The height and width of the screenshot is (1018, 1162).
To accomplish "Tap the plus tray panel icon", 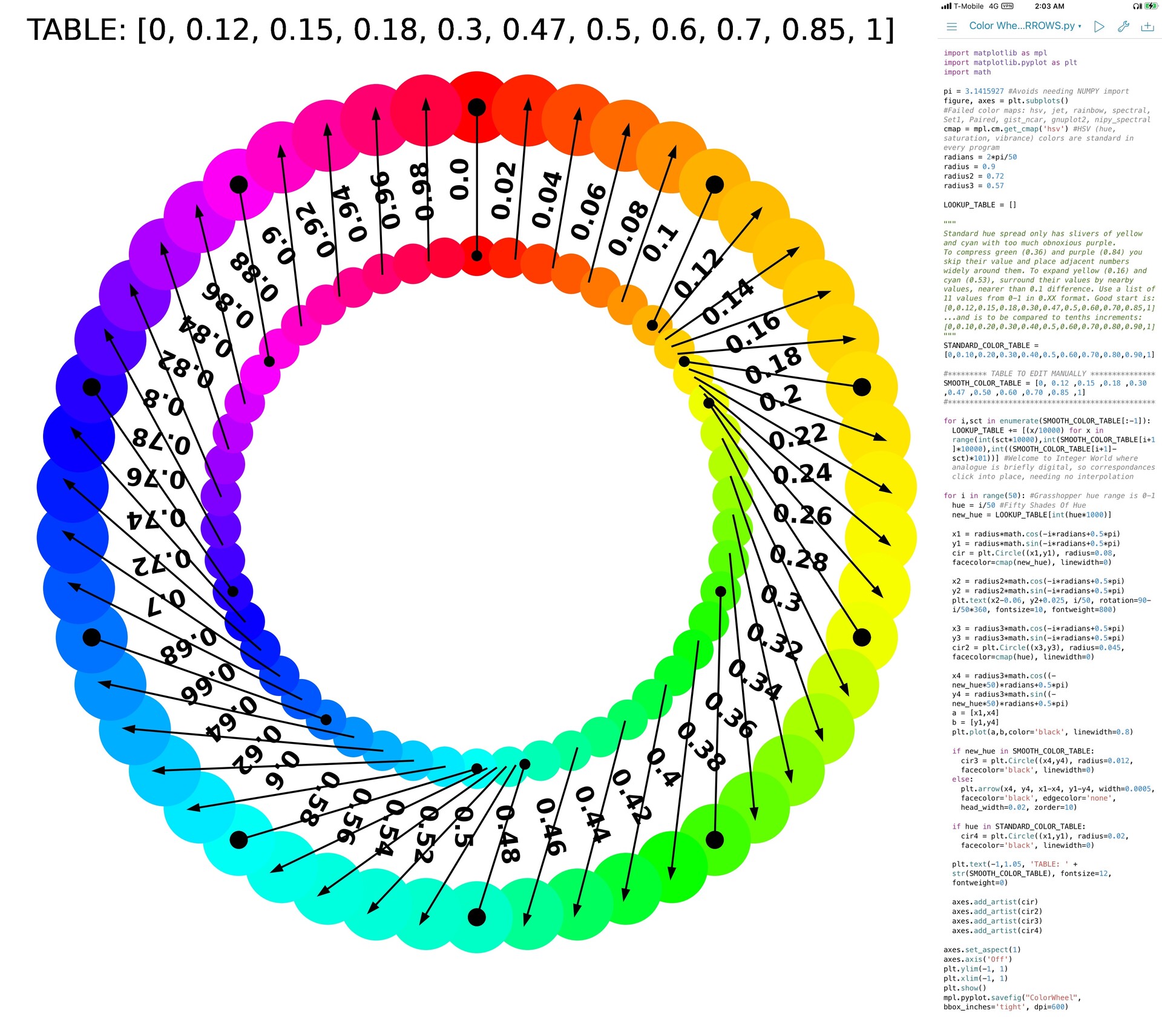I will coord(1147,27).
